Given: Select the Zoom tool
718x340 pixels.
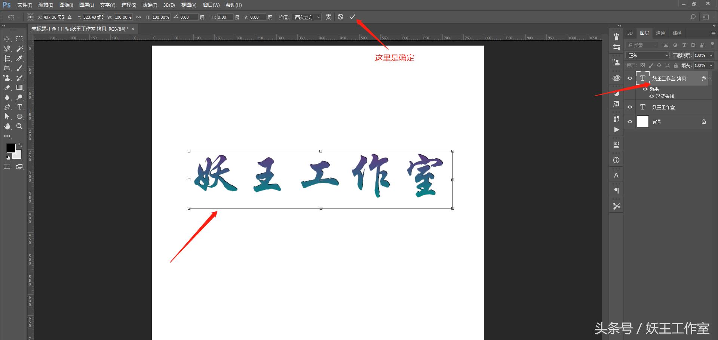Looking at the screenshot, I should click(x=20, y=126).
